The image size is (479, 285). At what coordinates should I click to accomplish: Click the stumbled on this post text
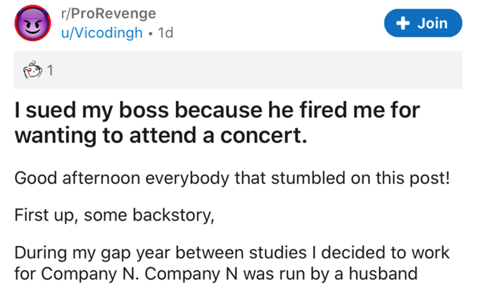360,178
